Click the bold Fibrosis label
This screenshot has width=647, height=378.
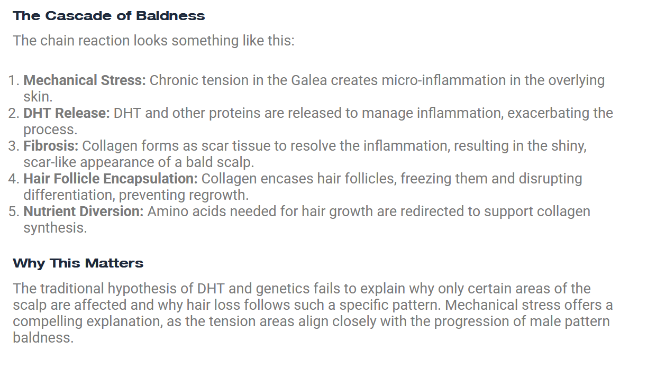51,146
